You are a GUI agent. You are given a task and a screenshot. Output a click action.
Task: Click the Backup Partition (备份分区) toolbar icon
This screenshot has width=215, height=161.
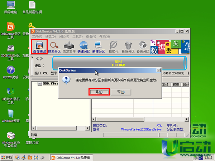(x=143, y=47)
